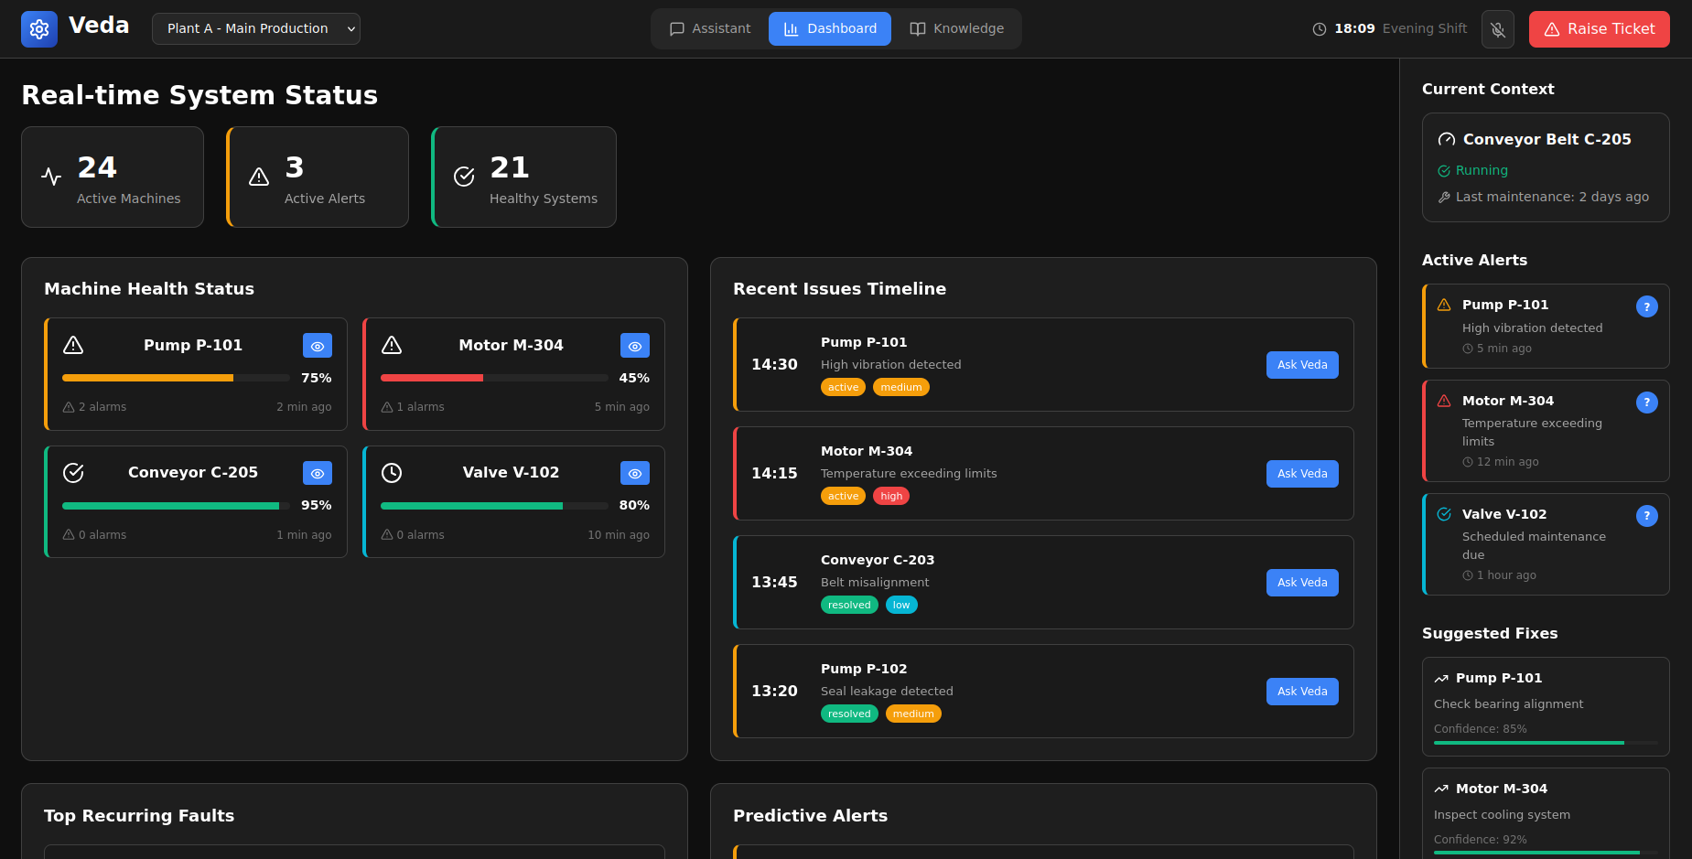Click the Motor M-304 health progress bar

coord(494,378)
